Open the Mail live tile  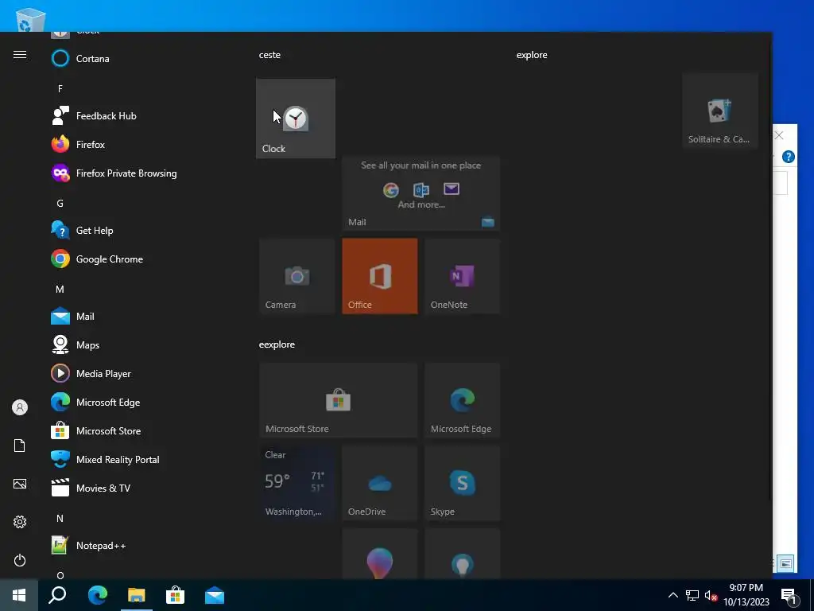click(x=421, y=193)
